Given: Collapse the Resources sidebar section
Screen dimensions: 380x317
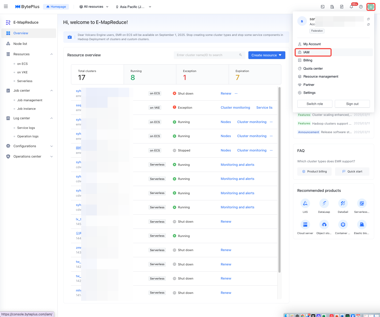Looking at the screenshot, I should [x=52, y=54].
